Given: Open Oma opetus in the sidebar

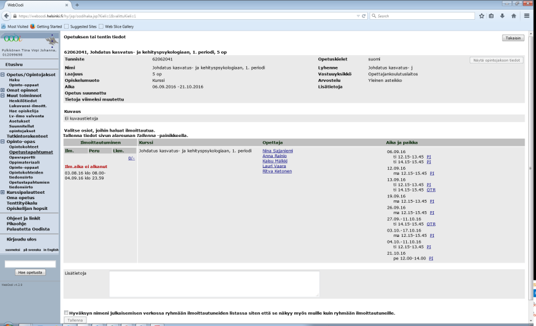Looking at the screenshot, I should point(20,198).
